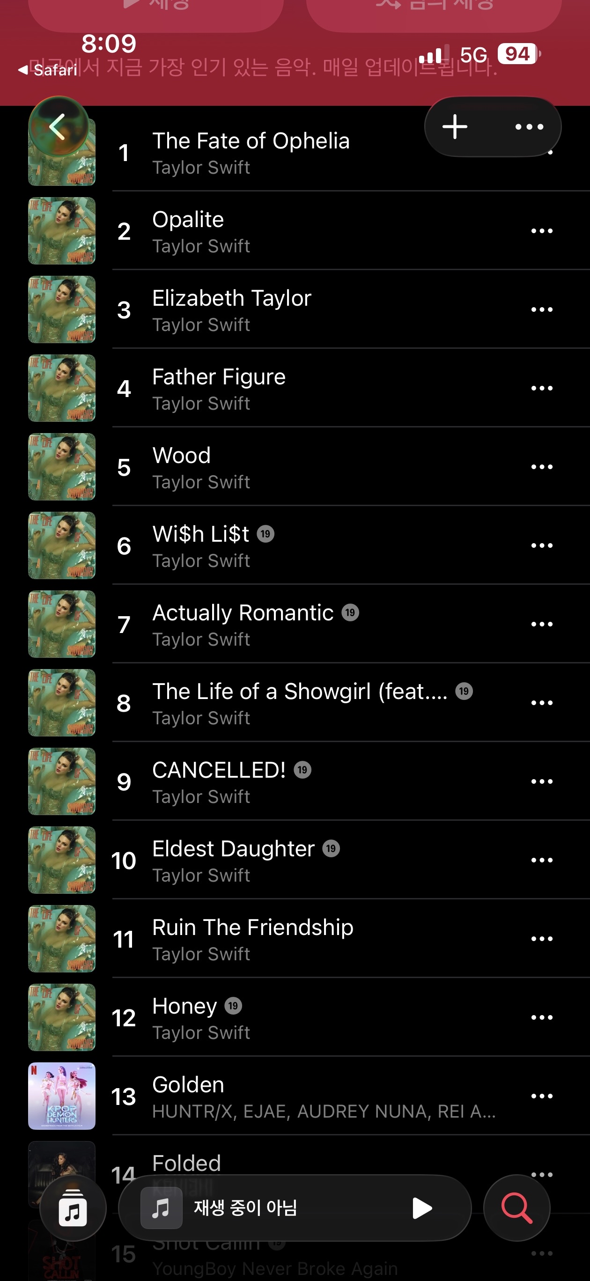This screenshot has width=590, height=1281.
Task: Tap the back chevron button
Action: point(58,126)
